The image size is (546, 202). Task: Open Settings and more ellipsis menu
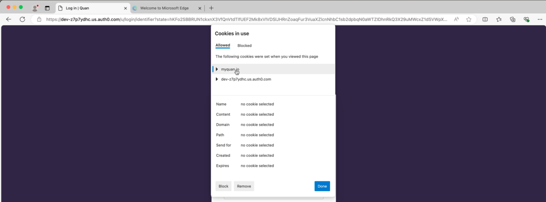point(540,19)
